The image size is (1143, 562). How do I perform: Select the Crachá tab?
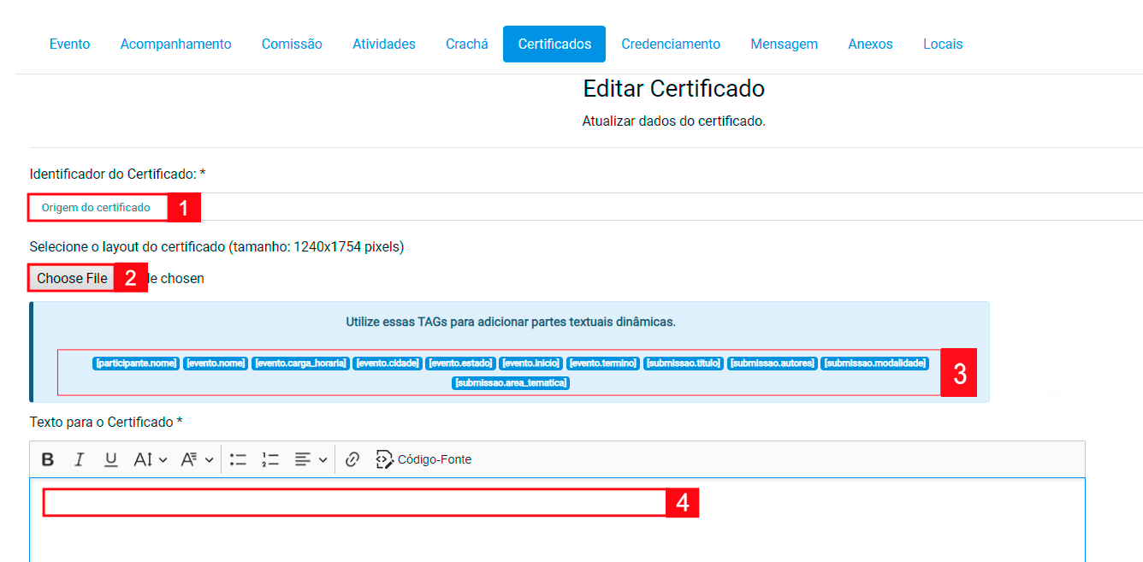click(x=467, y=44)
